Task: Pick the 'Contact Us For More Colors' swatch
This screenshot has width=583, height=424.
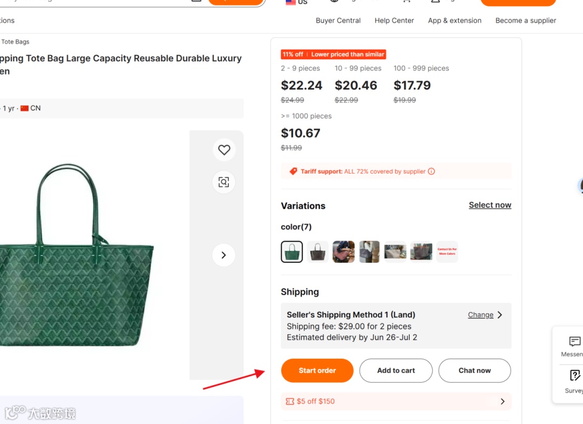Action: [x=447, y=252]
